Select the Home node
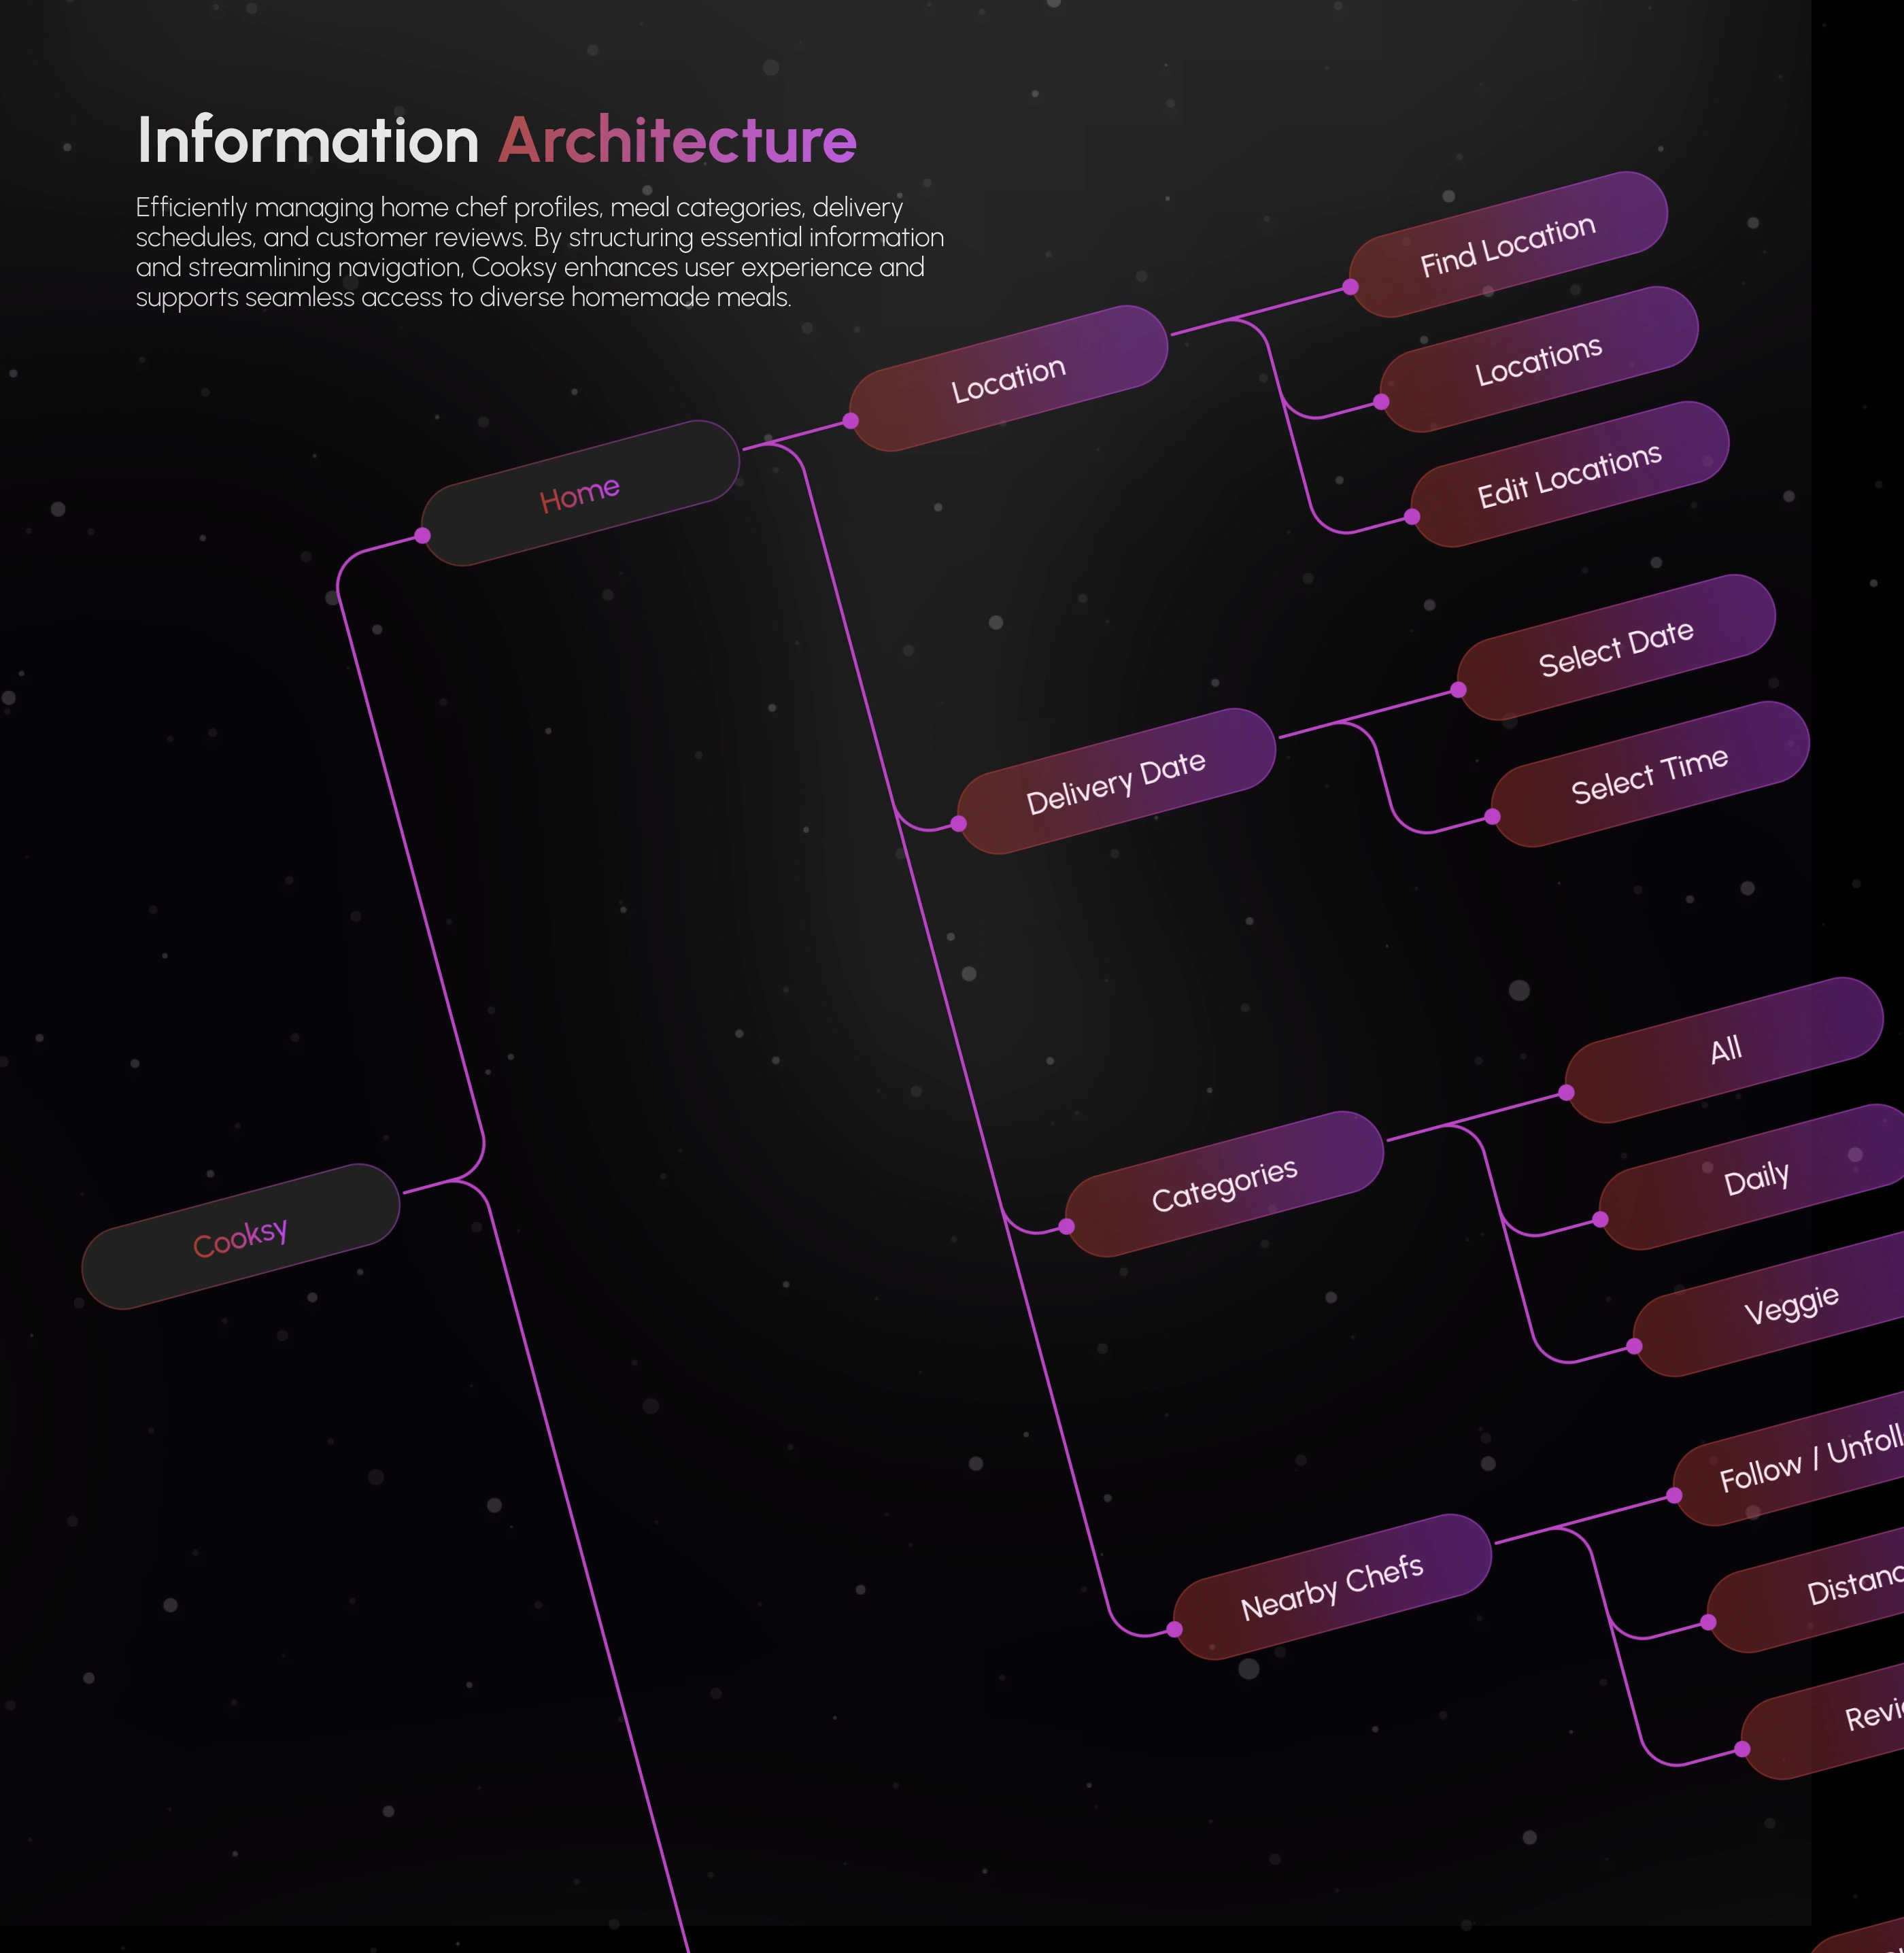Viewport: 1904px width, 1953px height. click(x=580, y=493)
